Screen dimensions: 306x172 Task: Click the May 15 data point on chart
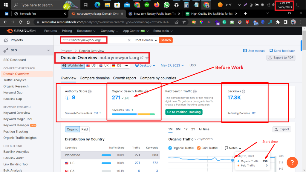point(232,160)
